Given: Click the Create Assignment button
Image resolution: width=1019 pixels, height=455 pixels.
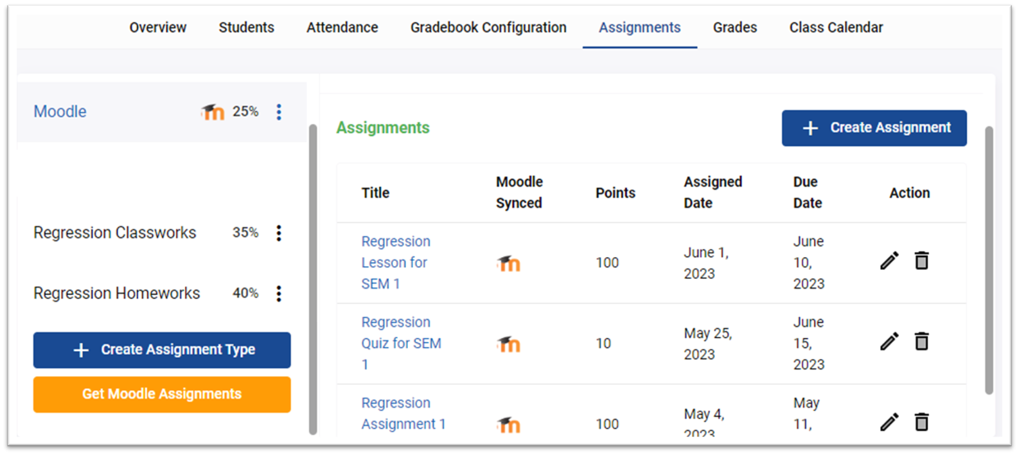Looking at the screenshot, I should (x=874, y=128).
